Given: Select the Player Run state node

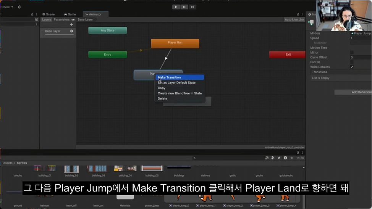Looking at the screenshot, I should pyautogui.click(x=175, y=43).
